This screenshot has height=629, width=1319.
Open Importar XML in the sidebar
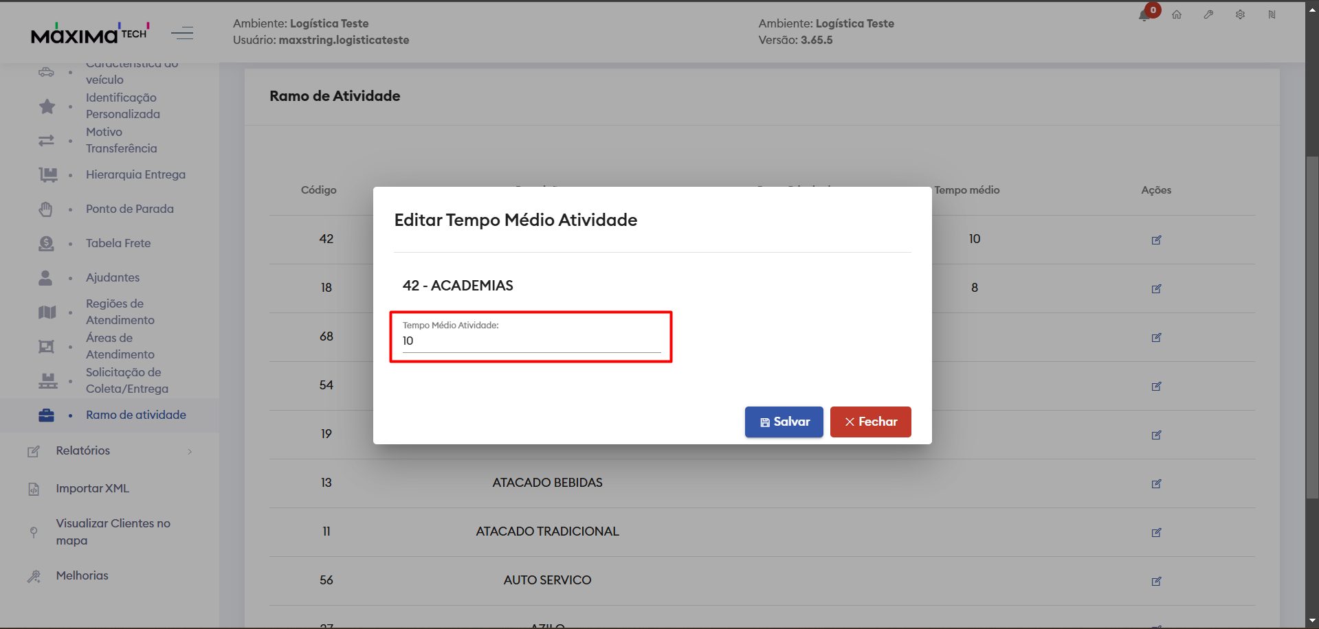93,488
